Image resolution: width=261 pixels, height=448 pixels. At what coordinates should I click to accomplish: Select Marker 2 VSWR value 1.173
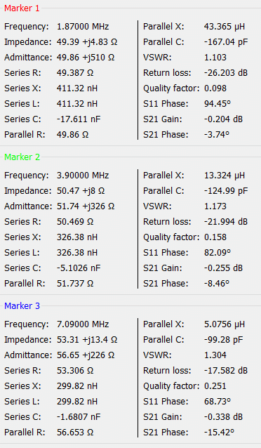(x=215, y=206)
